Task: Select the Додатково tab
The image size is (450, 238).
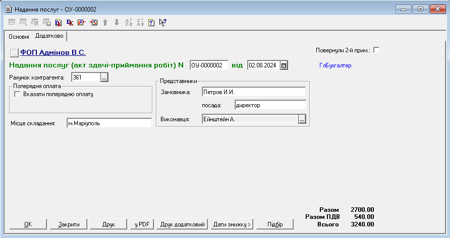Action: (x=49, y=36)
